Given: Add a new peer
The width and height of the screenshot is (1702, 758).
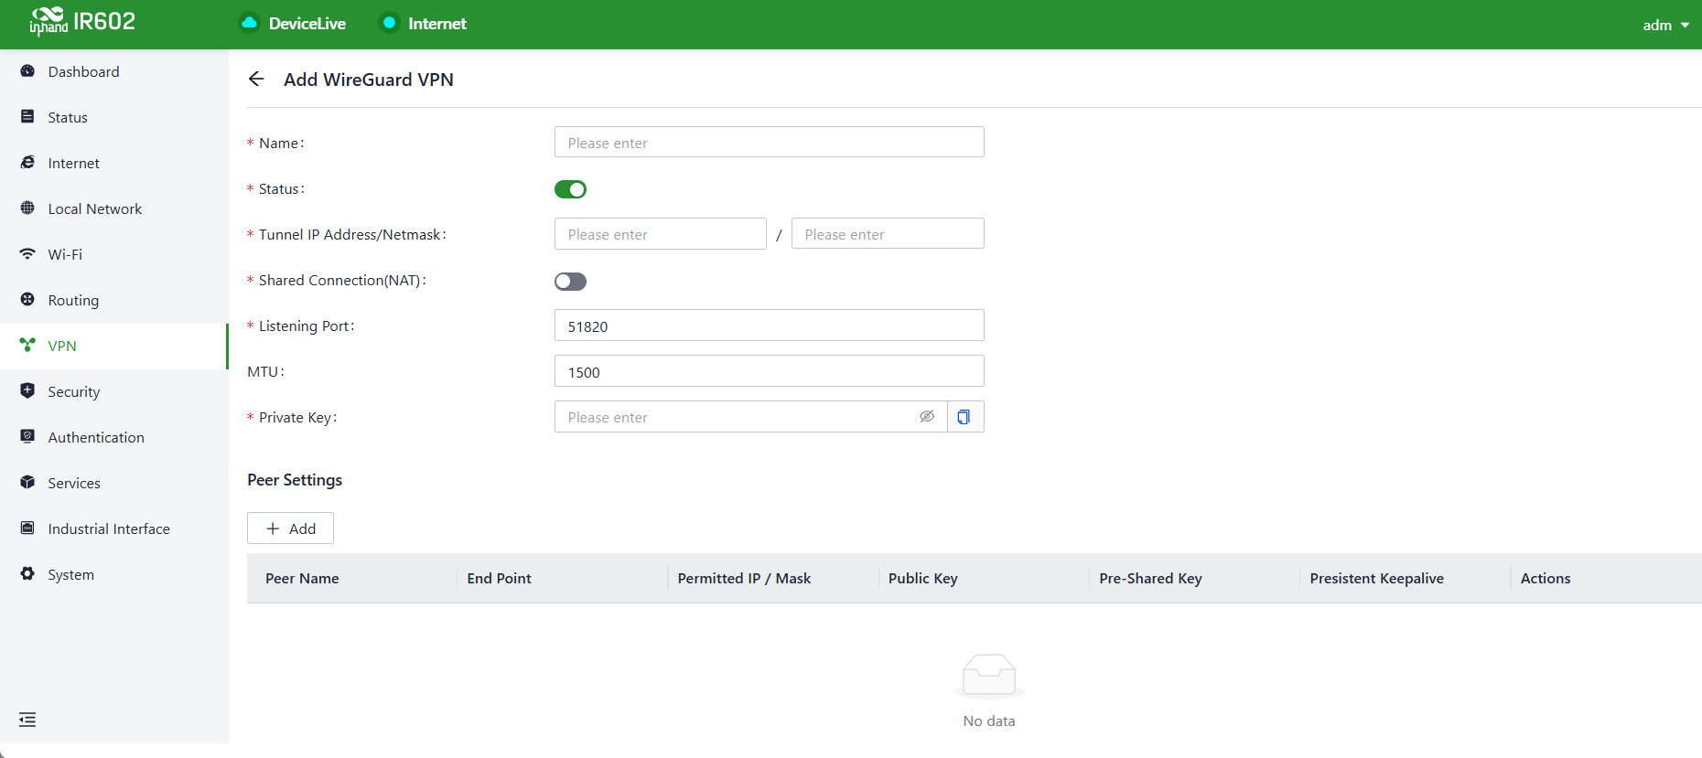Looking at the screenshot, I should tap(290, 528).
